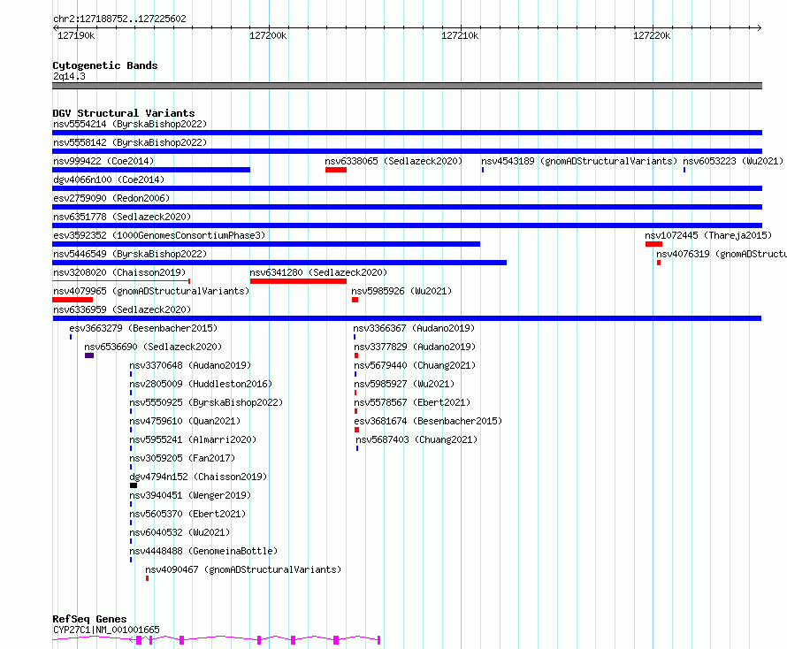787x649 pixels.
Task: Click the chr2:127188752..127225602 coordinates text
Action: (119, 19)
